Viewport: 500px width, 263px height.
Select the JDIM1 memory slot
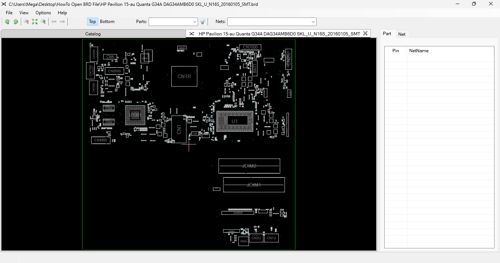[x=254, y=185]
